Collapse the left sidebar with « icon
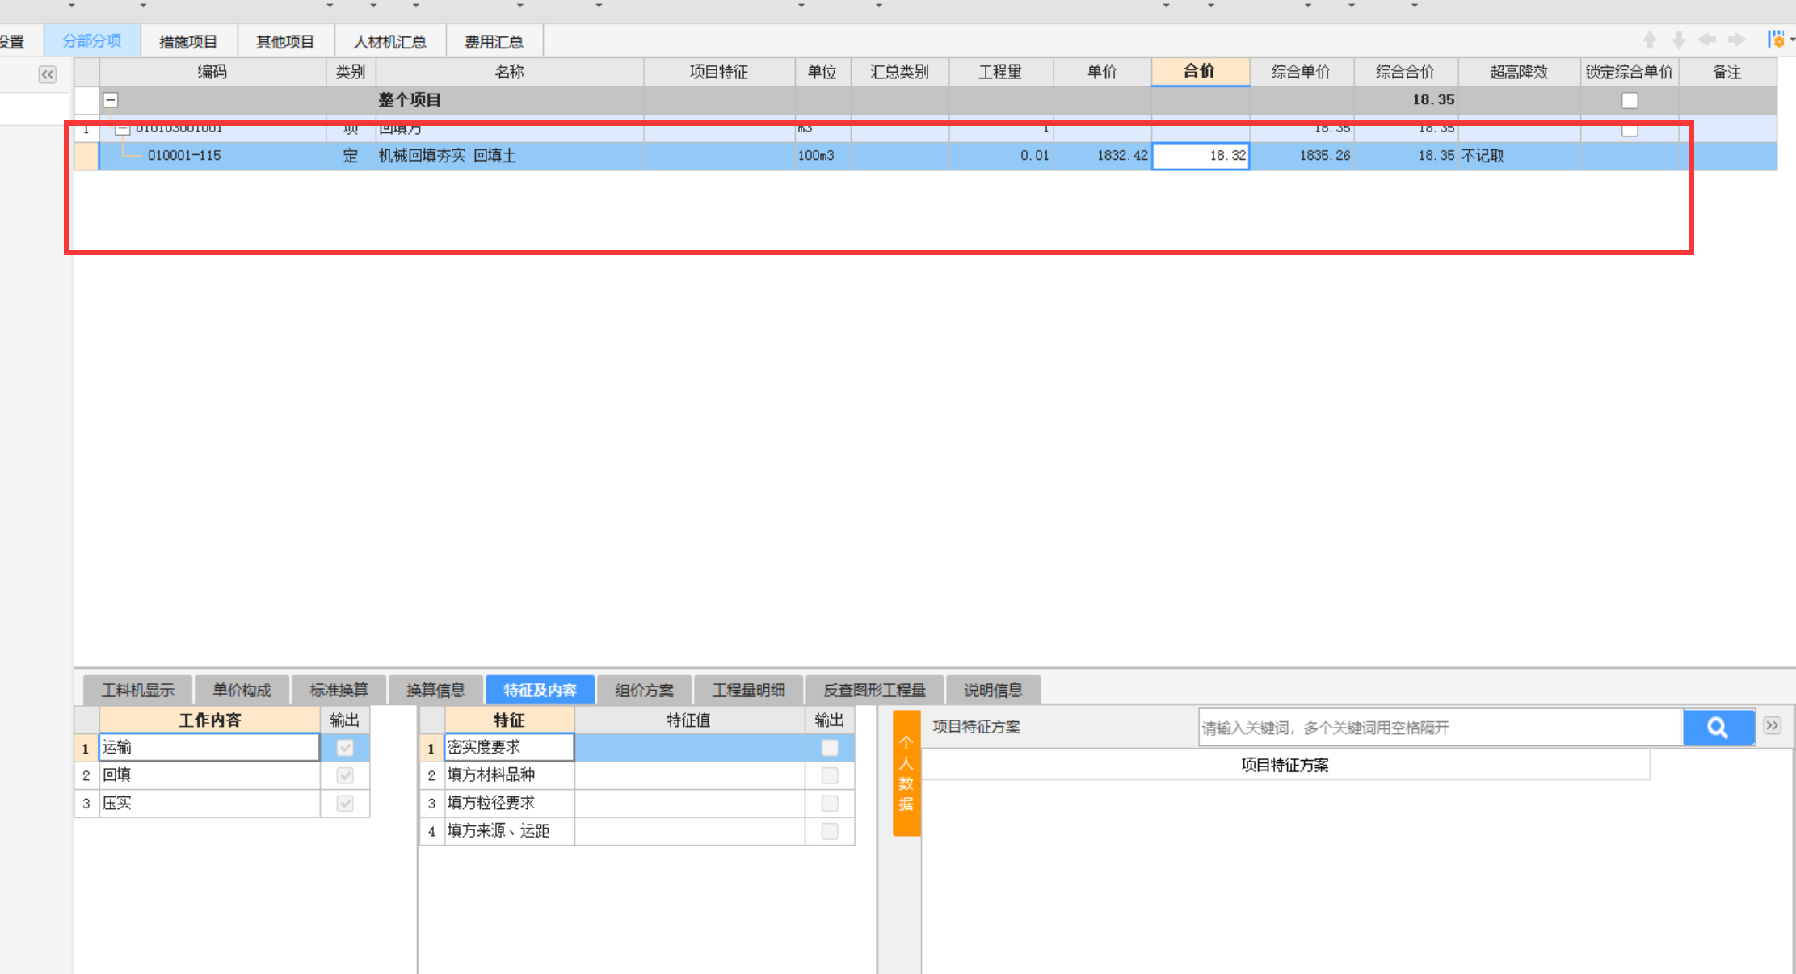 [48, 74]
